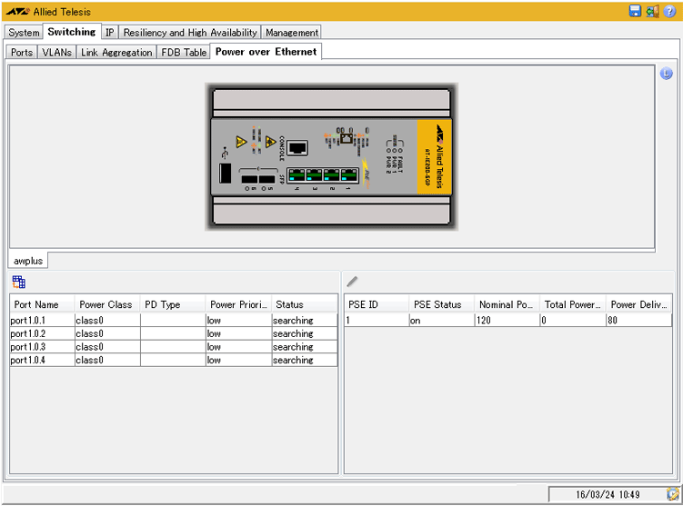Select Ethernet port 4 on the device image
Screen dimensions: 683x506
coord(298,174)
